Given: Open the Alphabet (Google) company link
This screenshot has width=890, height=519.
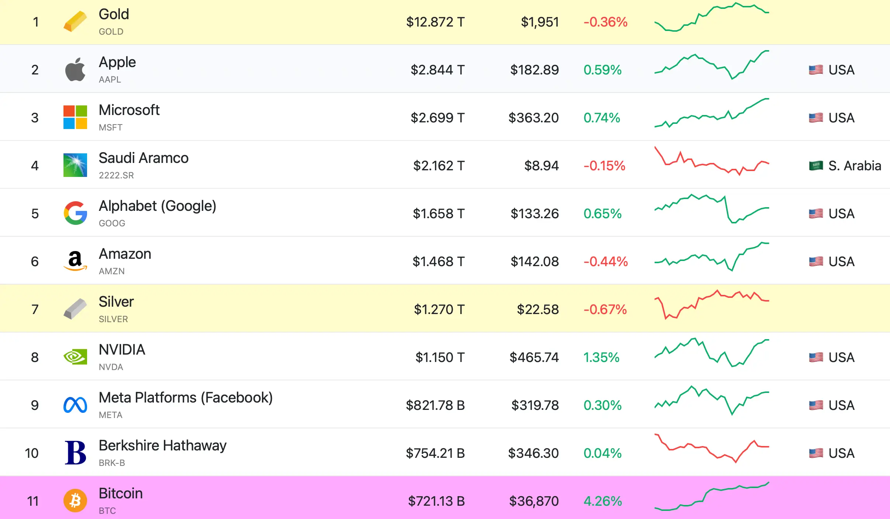Looking at the screenshot, I should point(158,206).
